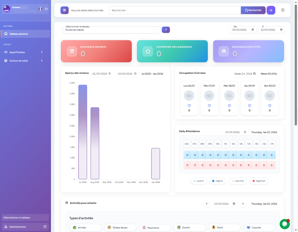The image size is (298, 232).
Task: Click the help question mark icon
Action: [283, 10]
